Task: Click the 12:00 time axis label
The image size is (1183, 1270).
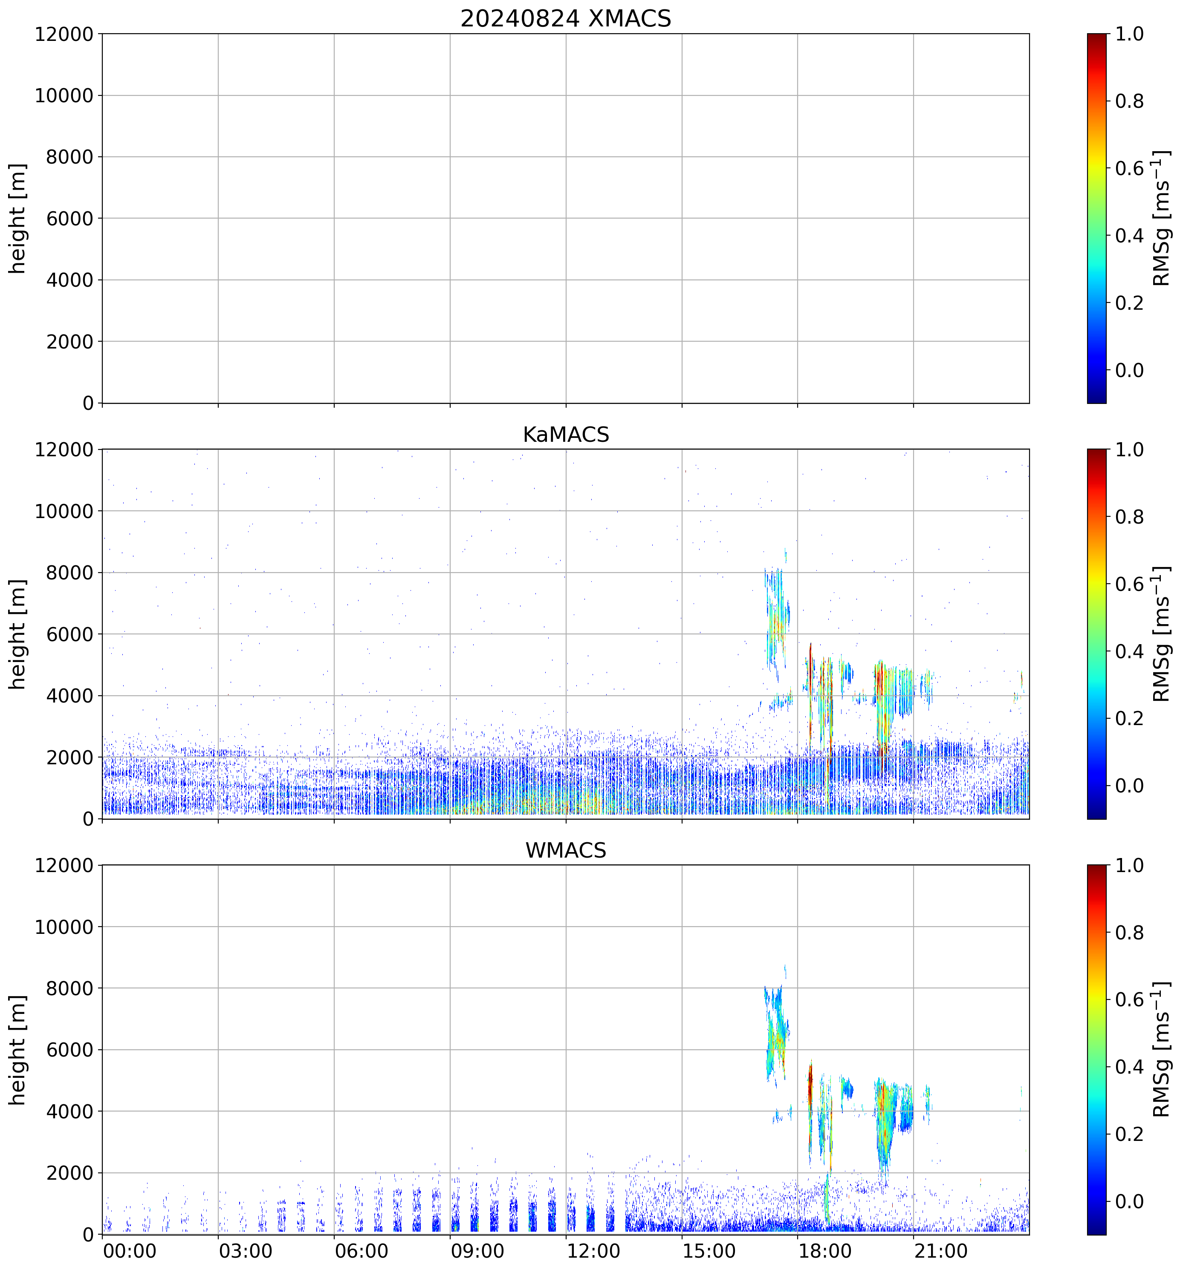Action: point(593,1251)
